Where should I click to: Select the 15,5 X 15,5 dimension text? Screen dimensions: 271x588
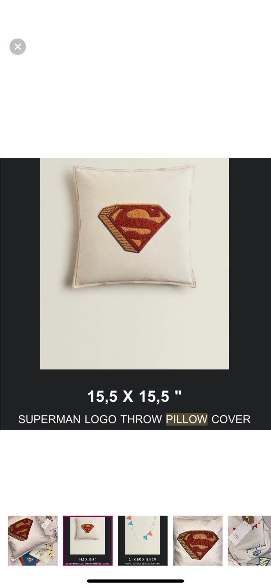click(x=134, y=396)
